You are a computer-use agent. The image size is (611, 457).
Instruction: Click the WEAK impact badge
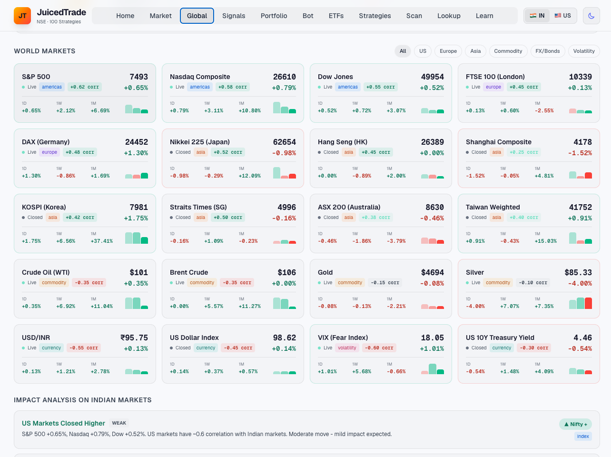coord(119,423)
